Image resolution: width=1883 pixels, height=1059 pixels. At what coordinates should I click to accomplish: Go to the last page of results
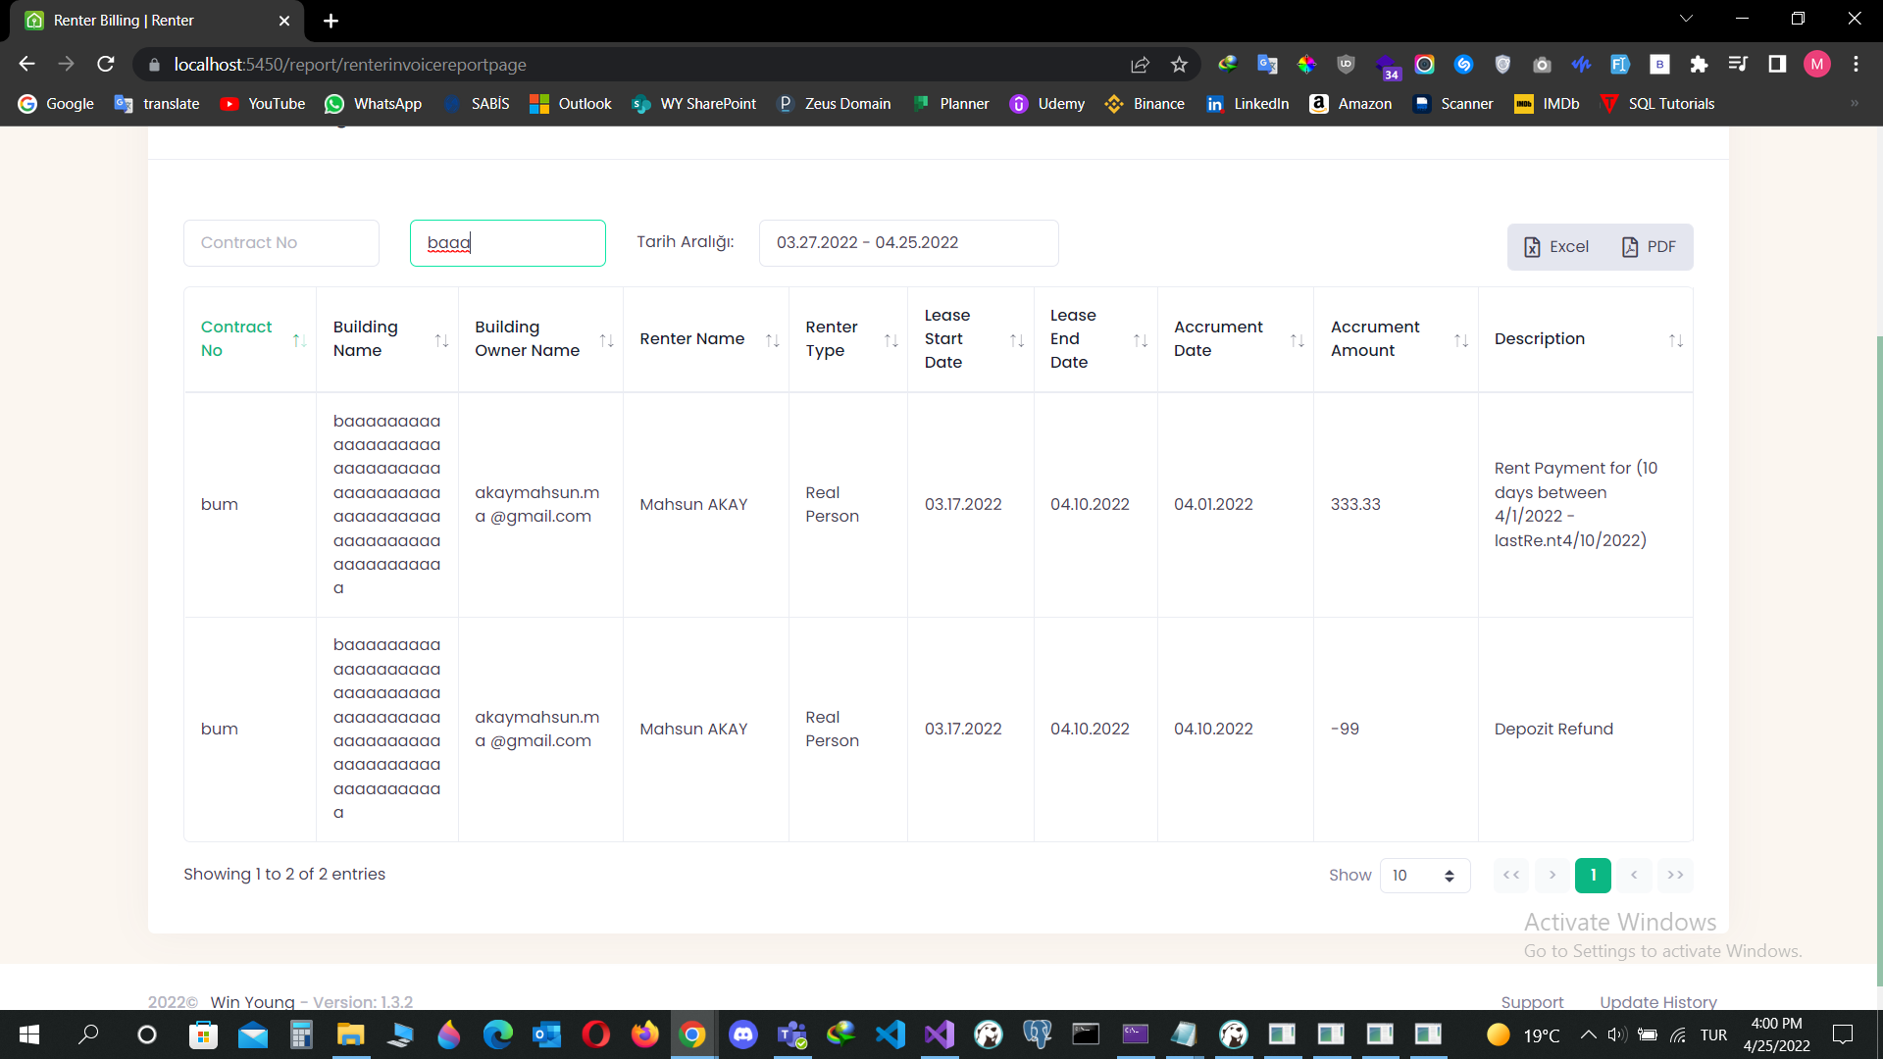(x=1675, y=876)
